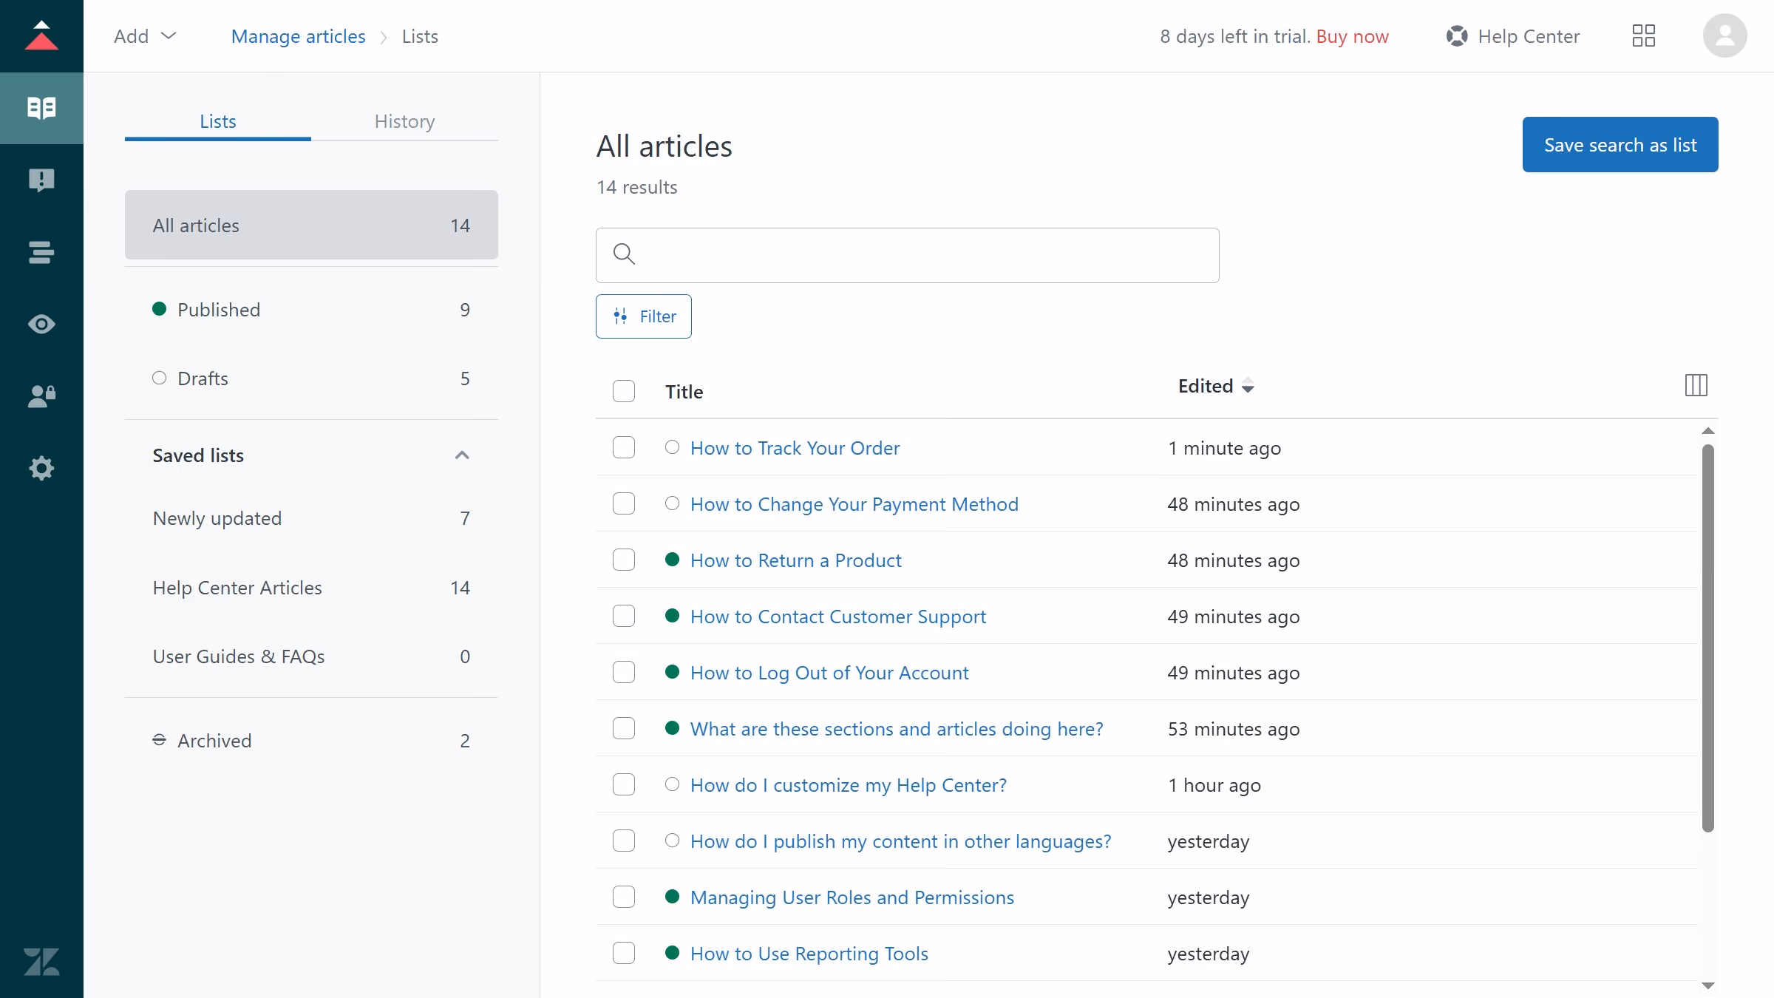
Task: Open Manage articles book icon in sidebar
Action: coord(41,108)
